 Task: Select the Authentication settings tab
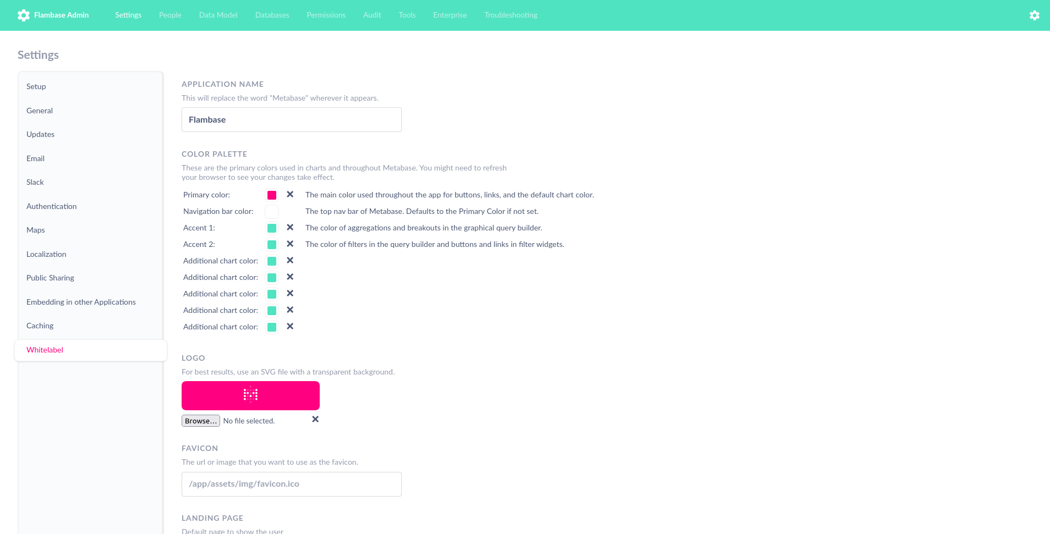click(x=51, y=206)
